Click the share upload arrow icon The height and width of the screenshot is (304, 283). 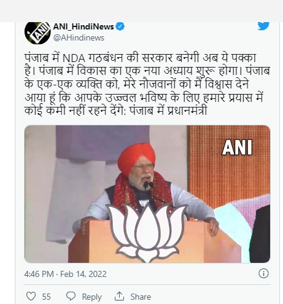119,296
